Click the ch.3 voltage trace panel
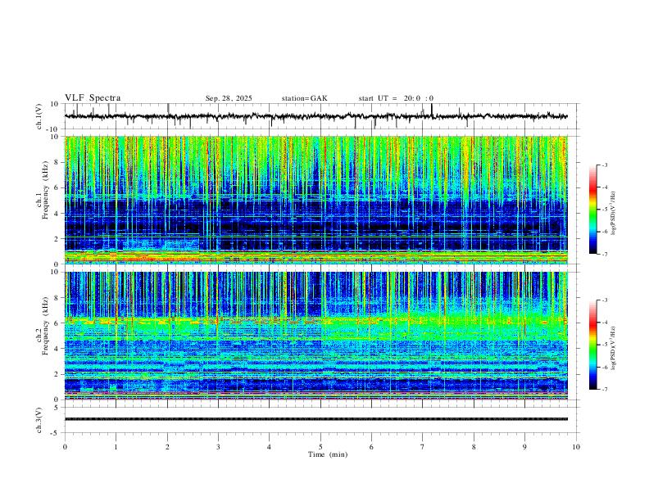Screen dimensions: 649x501 pos(322,420)
